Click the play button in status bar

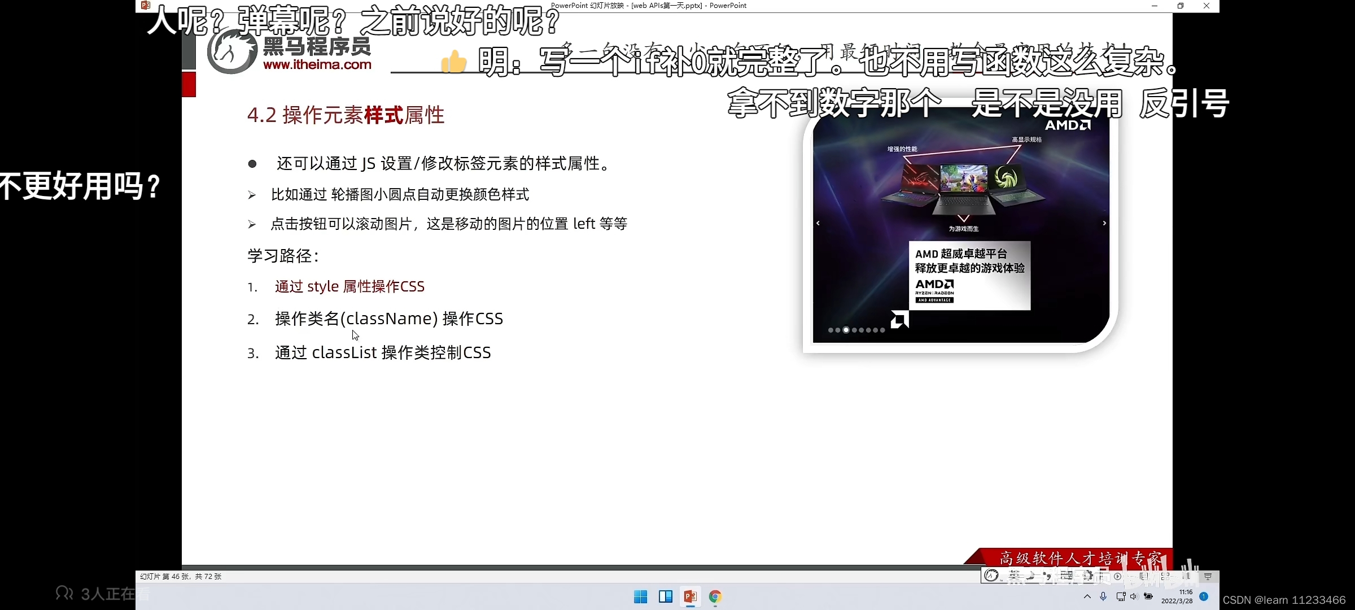point(1117,576)
